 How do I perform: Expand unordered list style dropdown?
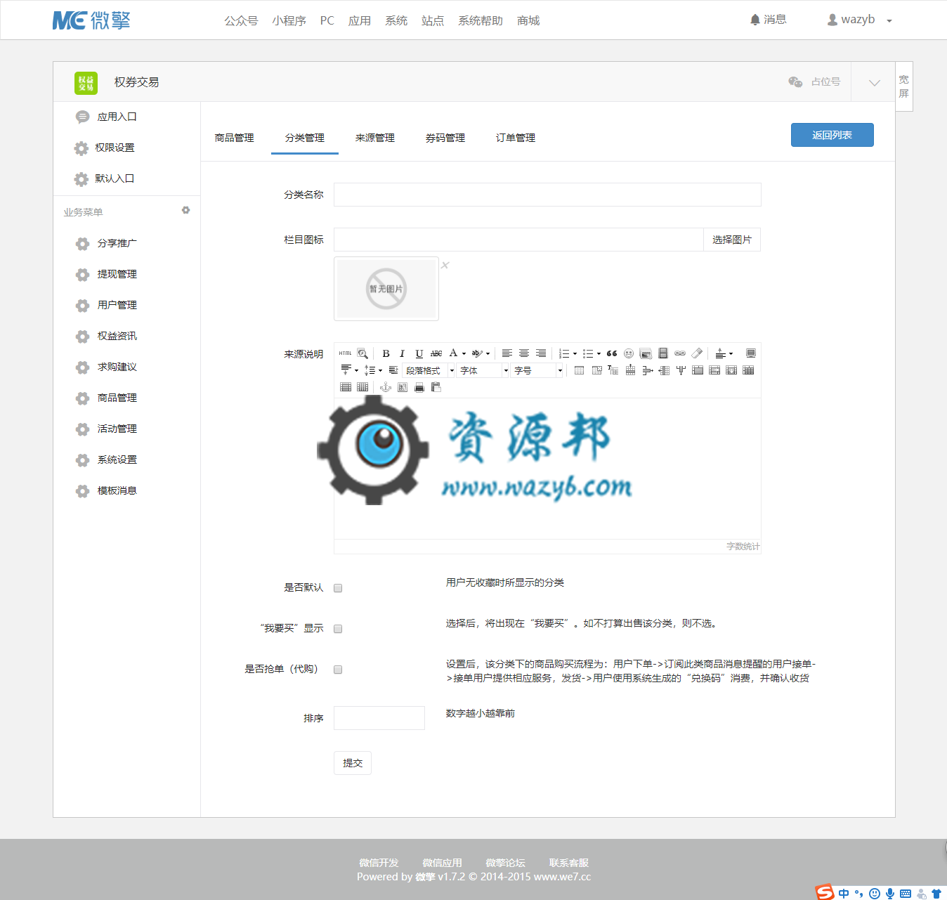coord(599,354)
